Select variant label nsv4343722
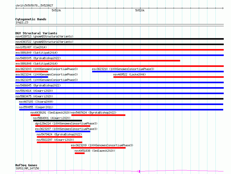This screenshot has height=174, width=231. [x=44, y=42]
